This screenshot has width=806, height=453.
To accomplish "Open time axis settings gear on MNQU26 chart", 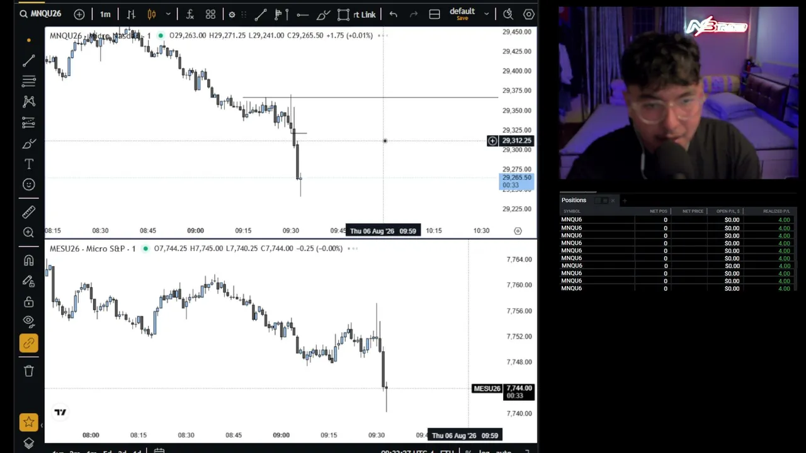I will (x=518, y=231).
